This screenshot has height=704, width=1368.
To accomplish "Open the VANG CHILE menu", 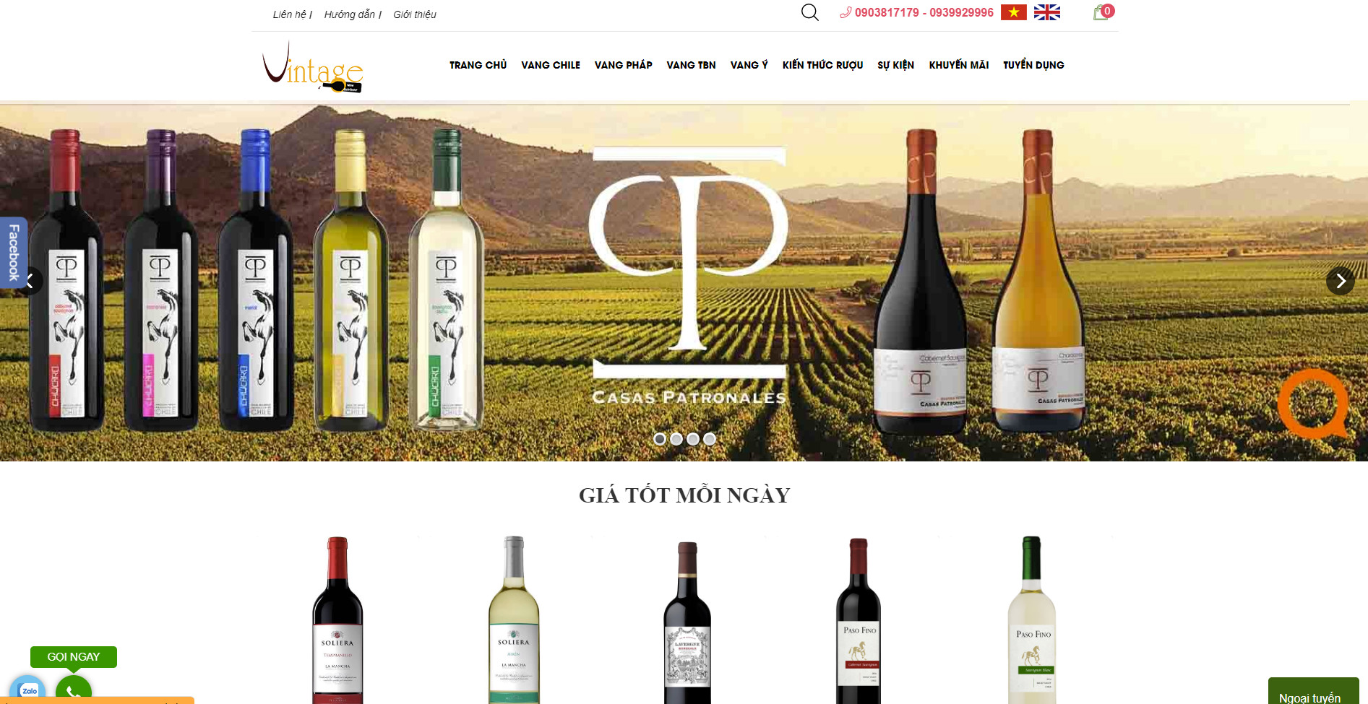I will click(551, 65).
